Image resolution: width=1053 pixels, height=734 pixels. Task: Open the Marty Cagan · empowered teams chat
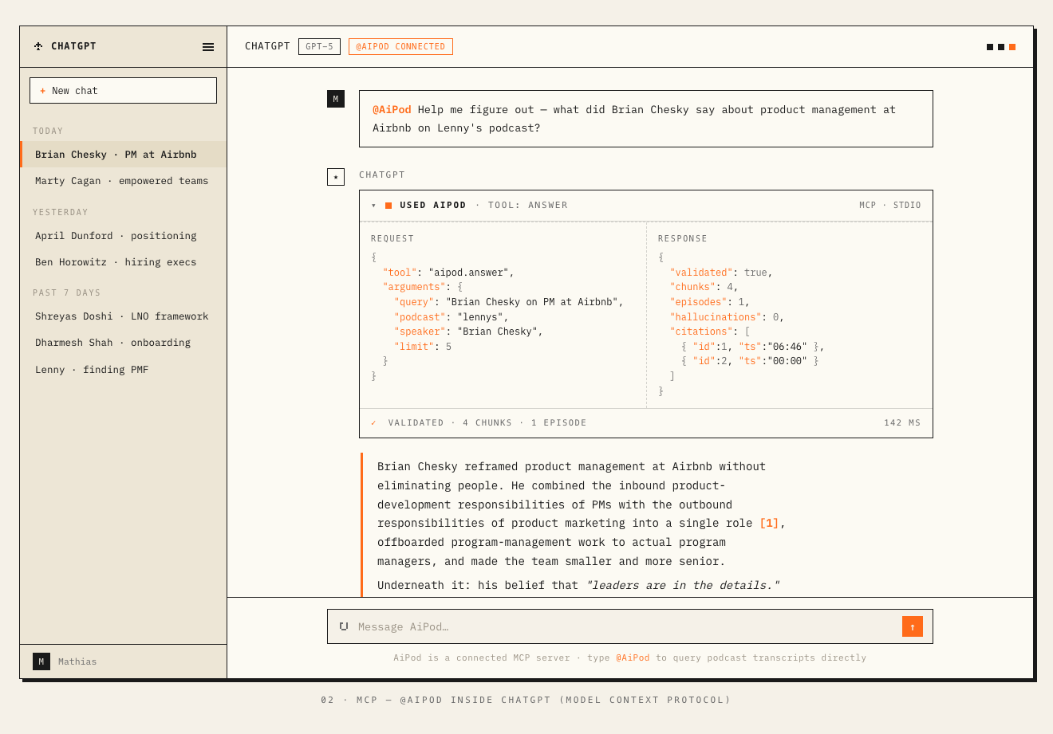pos(124,181)
